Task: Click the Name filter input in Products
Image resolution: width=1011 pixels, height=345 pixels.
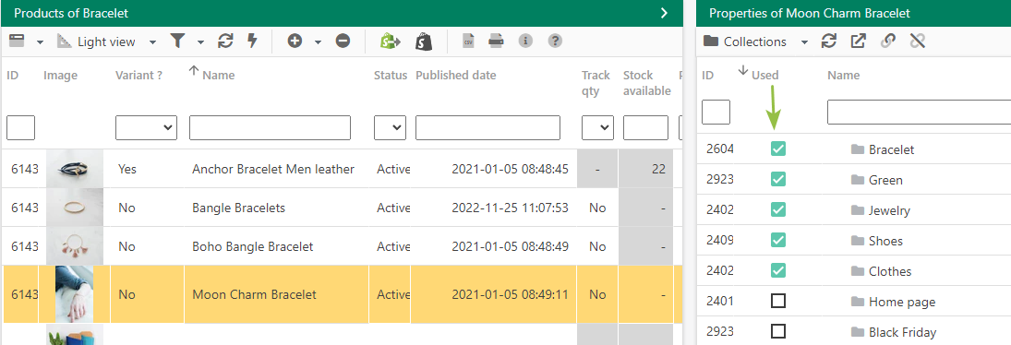Action: 270,127
